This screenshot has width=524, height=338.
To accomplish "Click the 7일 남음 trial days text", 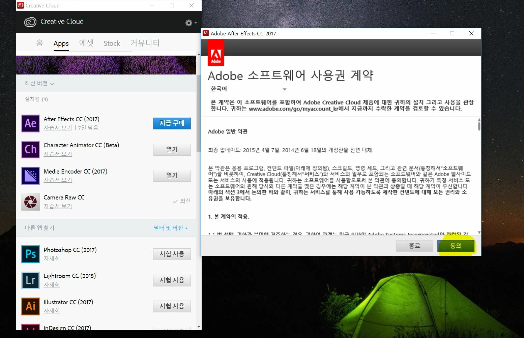I will [x=88, y=128].
